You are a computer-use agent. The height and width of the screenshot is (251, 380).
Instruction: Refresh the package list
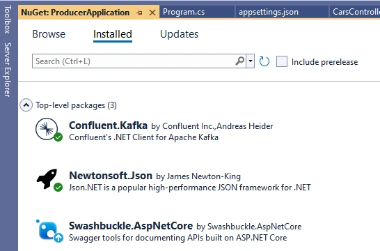tap(264, 61)
